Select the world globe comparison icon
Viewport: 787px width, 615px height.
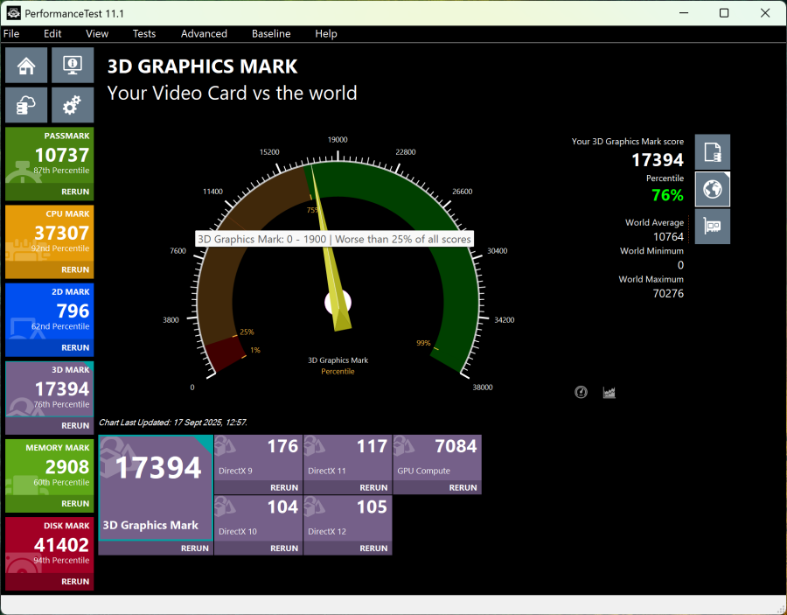point(712,189)
